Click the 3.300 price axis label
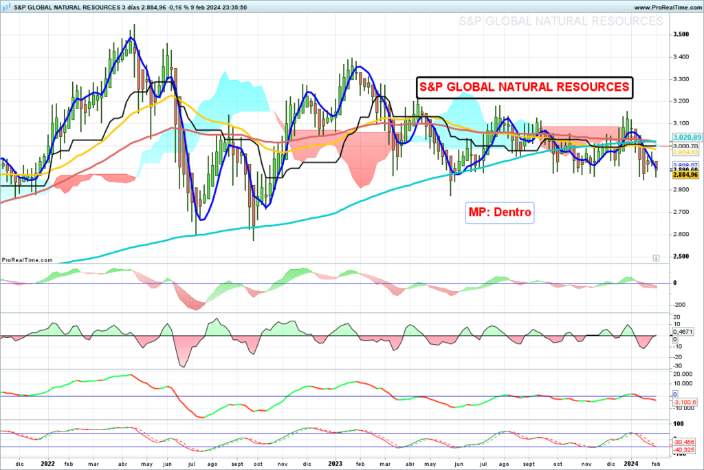The height and width of the screenshot is (470, 704). coord(681,79)
